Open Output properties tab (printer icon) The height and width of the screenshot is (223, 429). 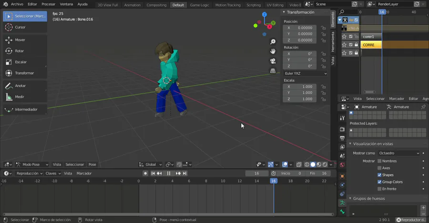point(342,138)
